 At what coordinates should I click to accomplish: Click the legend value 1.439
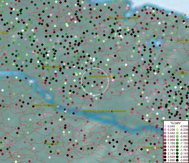click(171, 147)
